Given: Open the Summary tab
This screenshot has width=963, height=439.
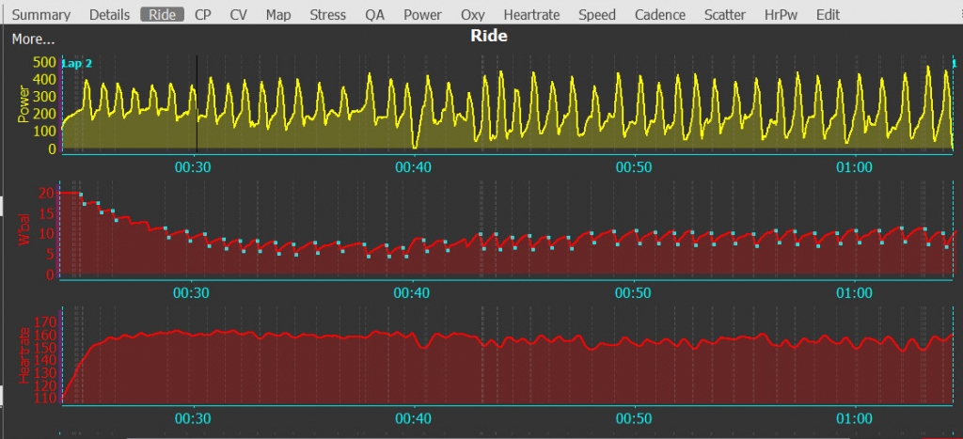Looking at the screenshot, I should (x=40, y=15).
